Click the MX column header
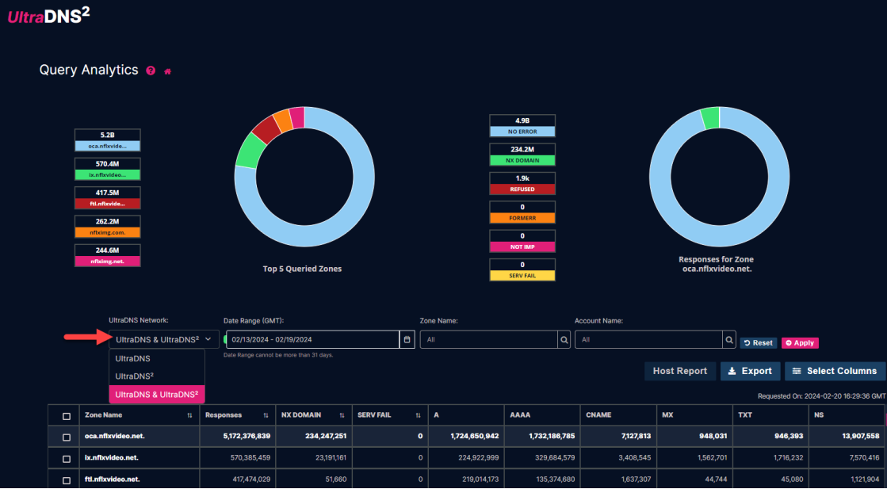 [694, 415]
